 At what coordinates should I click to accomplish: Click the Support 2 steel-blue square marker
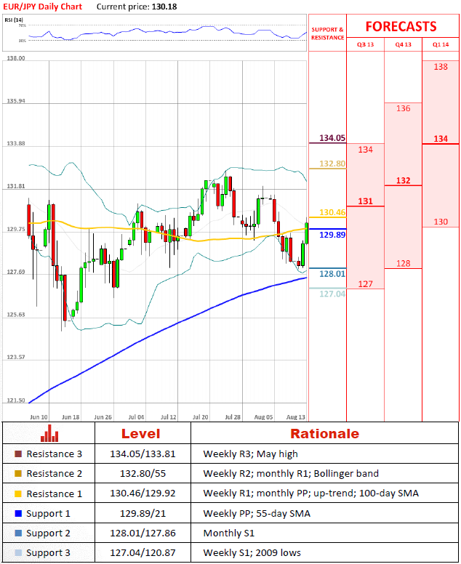coord(18,533)
